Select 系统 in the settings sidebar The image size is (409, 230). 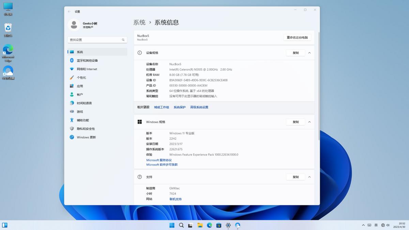pyautogui.click(x=79, y=52)
